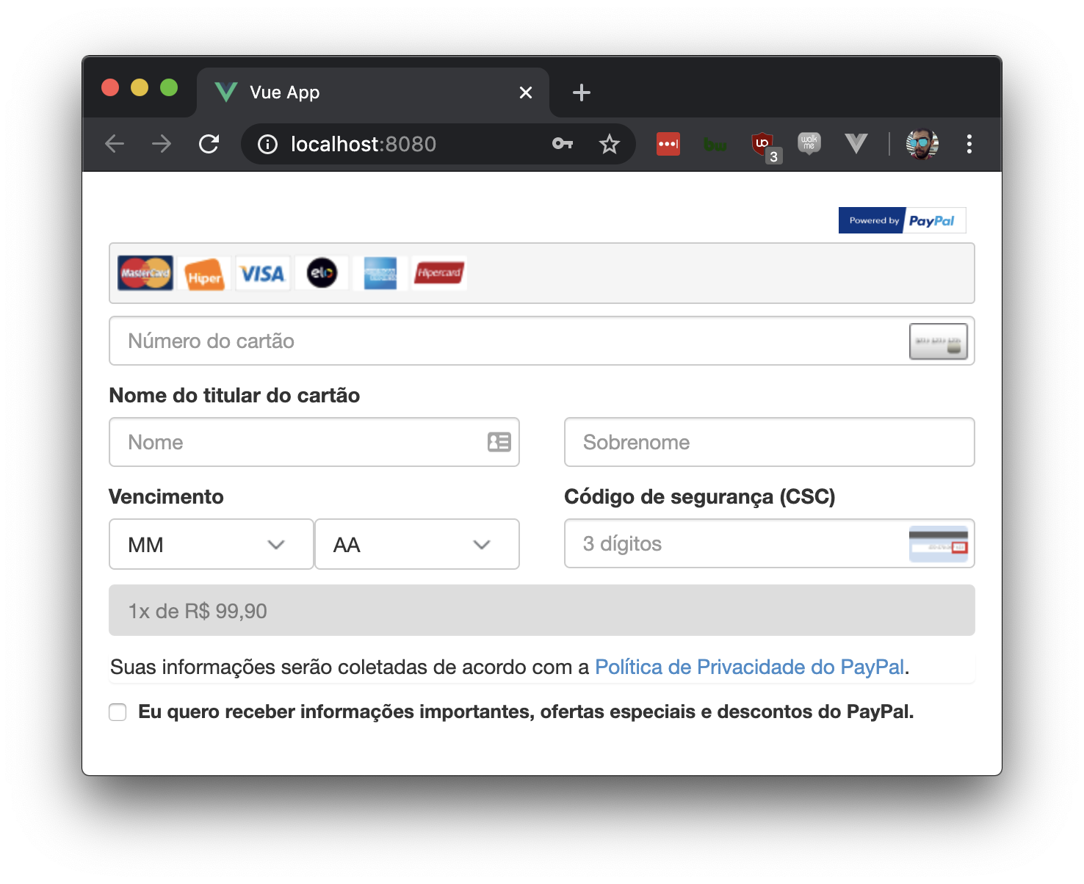
Task: Minimize the window with yellow button
Action: click(140, 87)
